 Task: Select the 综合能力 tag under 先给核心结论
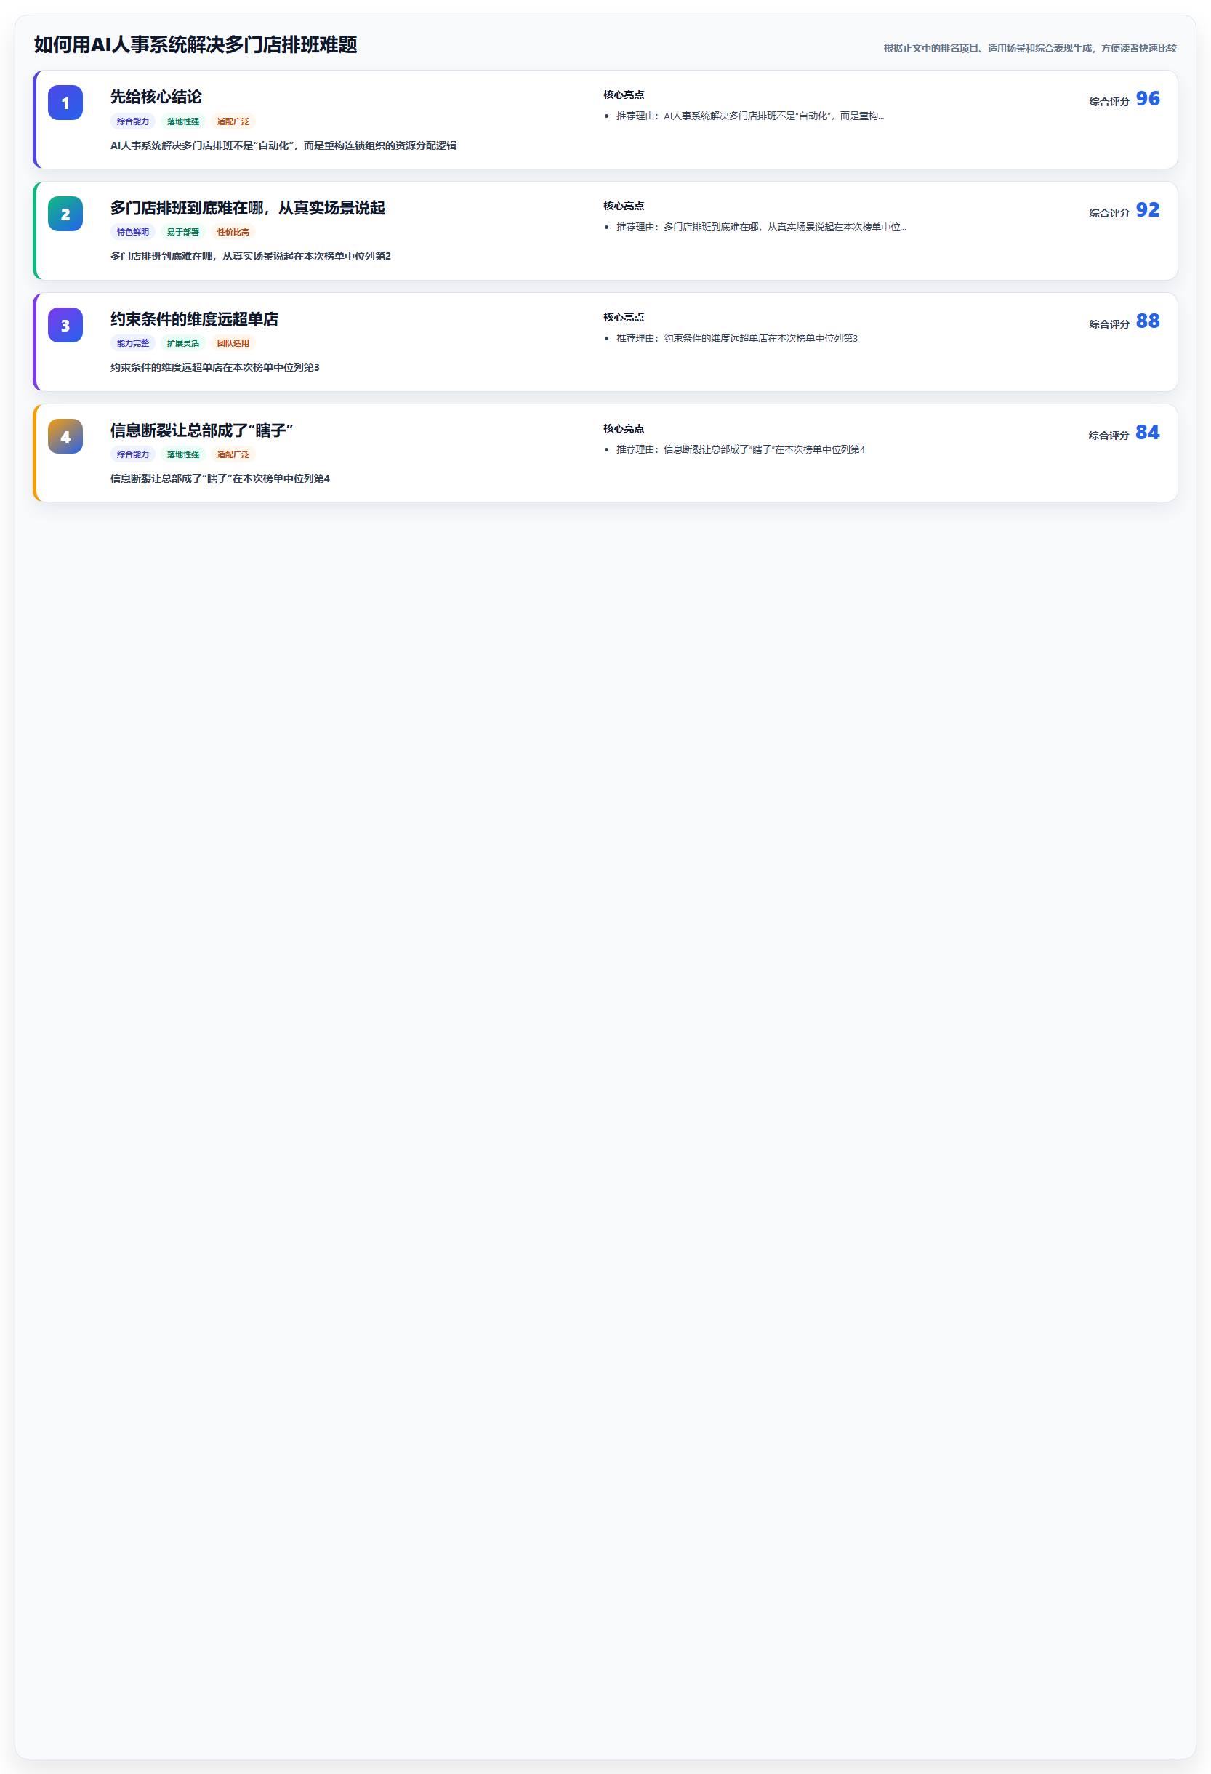(133, 121)
